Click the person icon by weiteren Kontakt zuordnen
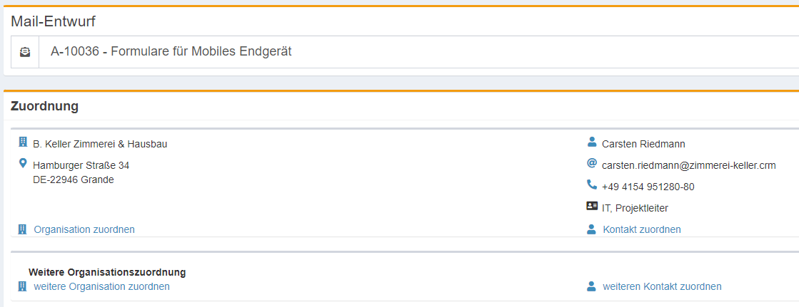 click(591, 286)
